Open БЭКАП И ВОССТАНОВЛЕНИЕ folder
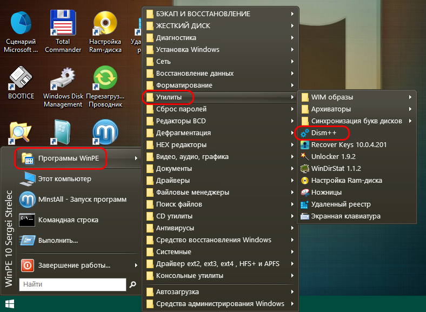426x312 pixels. [221, 14]
